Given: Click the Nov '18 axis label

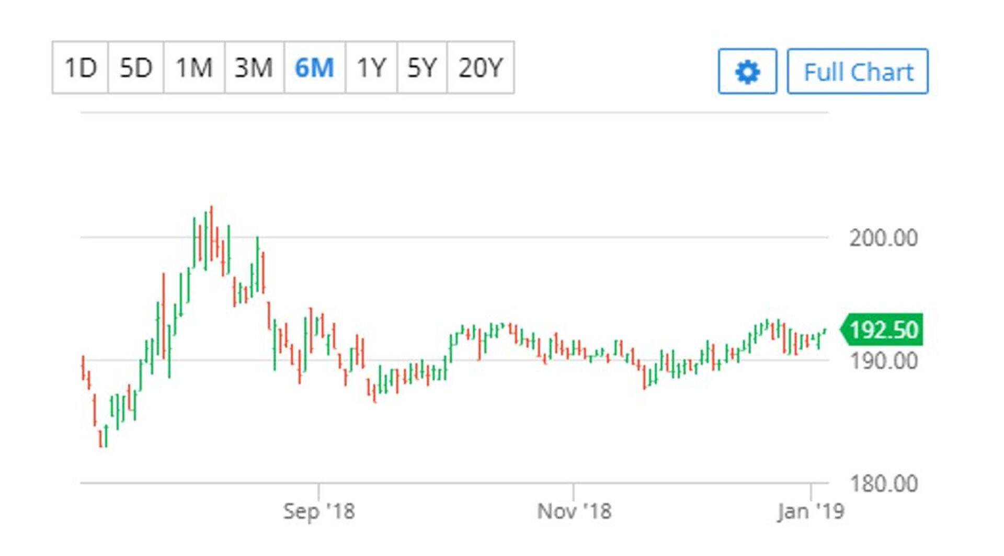Looking at the screenshot, I should 574,511.
